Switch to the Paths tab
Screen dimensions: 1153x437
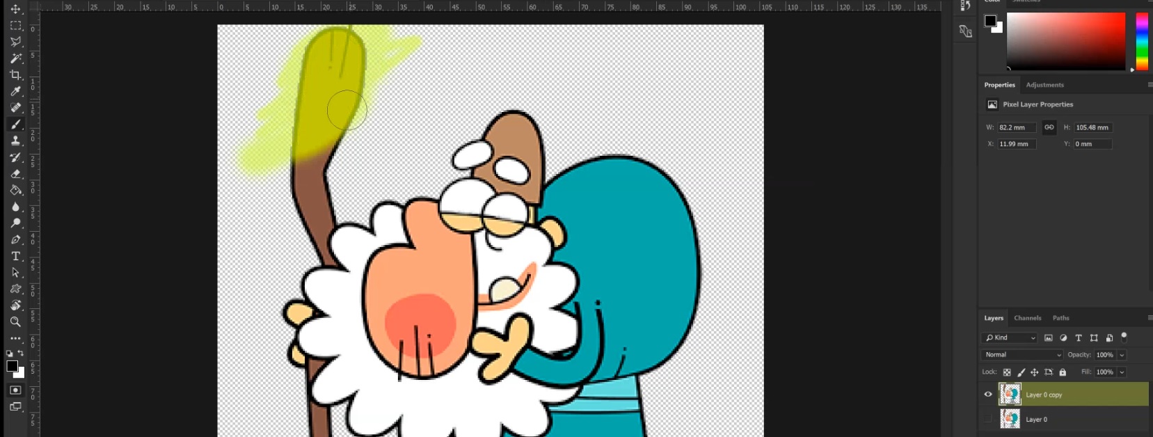(x=1060, y=318)
